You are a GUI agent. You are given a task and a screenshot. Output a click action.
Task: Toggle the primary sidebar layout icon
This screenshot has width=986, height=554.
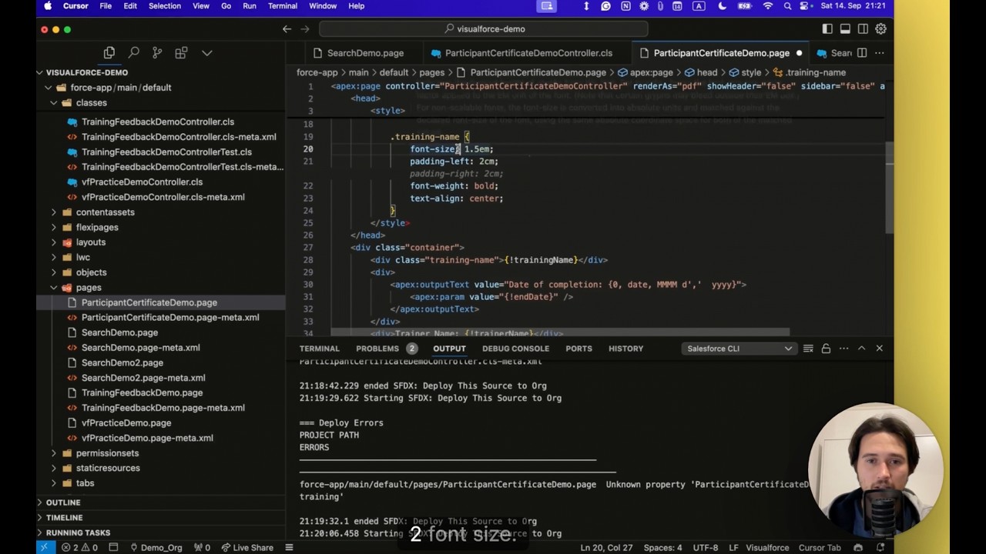tap(827, 29)
